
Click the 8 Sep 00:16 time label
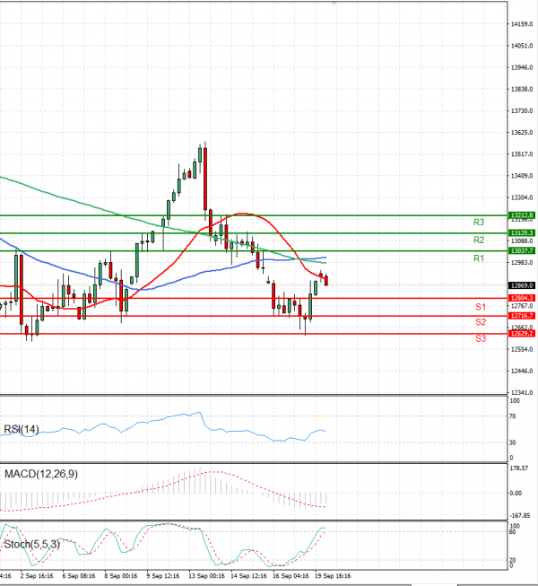pos(120,576)
